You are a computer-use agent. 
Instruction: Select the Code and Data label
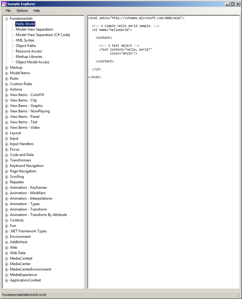[22, 155]
